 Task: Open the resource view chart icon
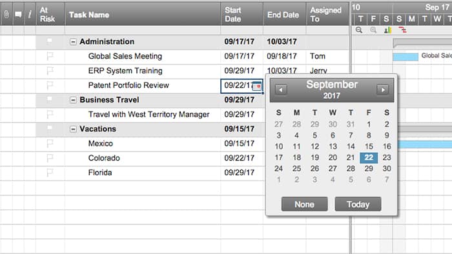387,30
